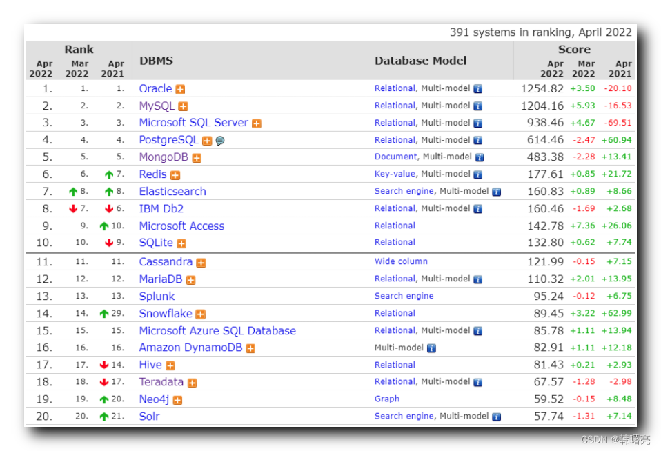Screen dimensions: 661x451
Task: Click the '391 systems in ranking, April 2022' text
Action: click(541, 32)
